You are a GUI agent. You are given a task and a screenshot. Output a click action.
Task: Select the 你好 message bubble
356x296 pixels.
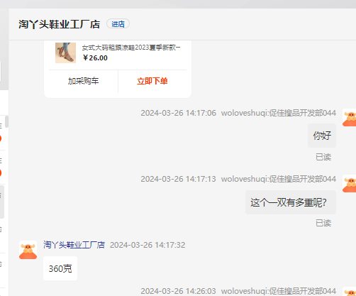click(x=322, y=136)
